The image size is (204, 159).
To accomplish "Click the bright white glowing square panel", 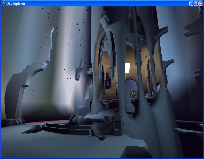I will click(x=127, y=67).
